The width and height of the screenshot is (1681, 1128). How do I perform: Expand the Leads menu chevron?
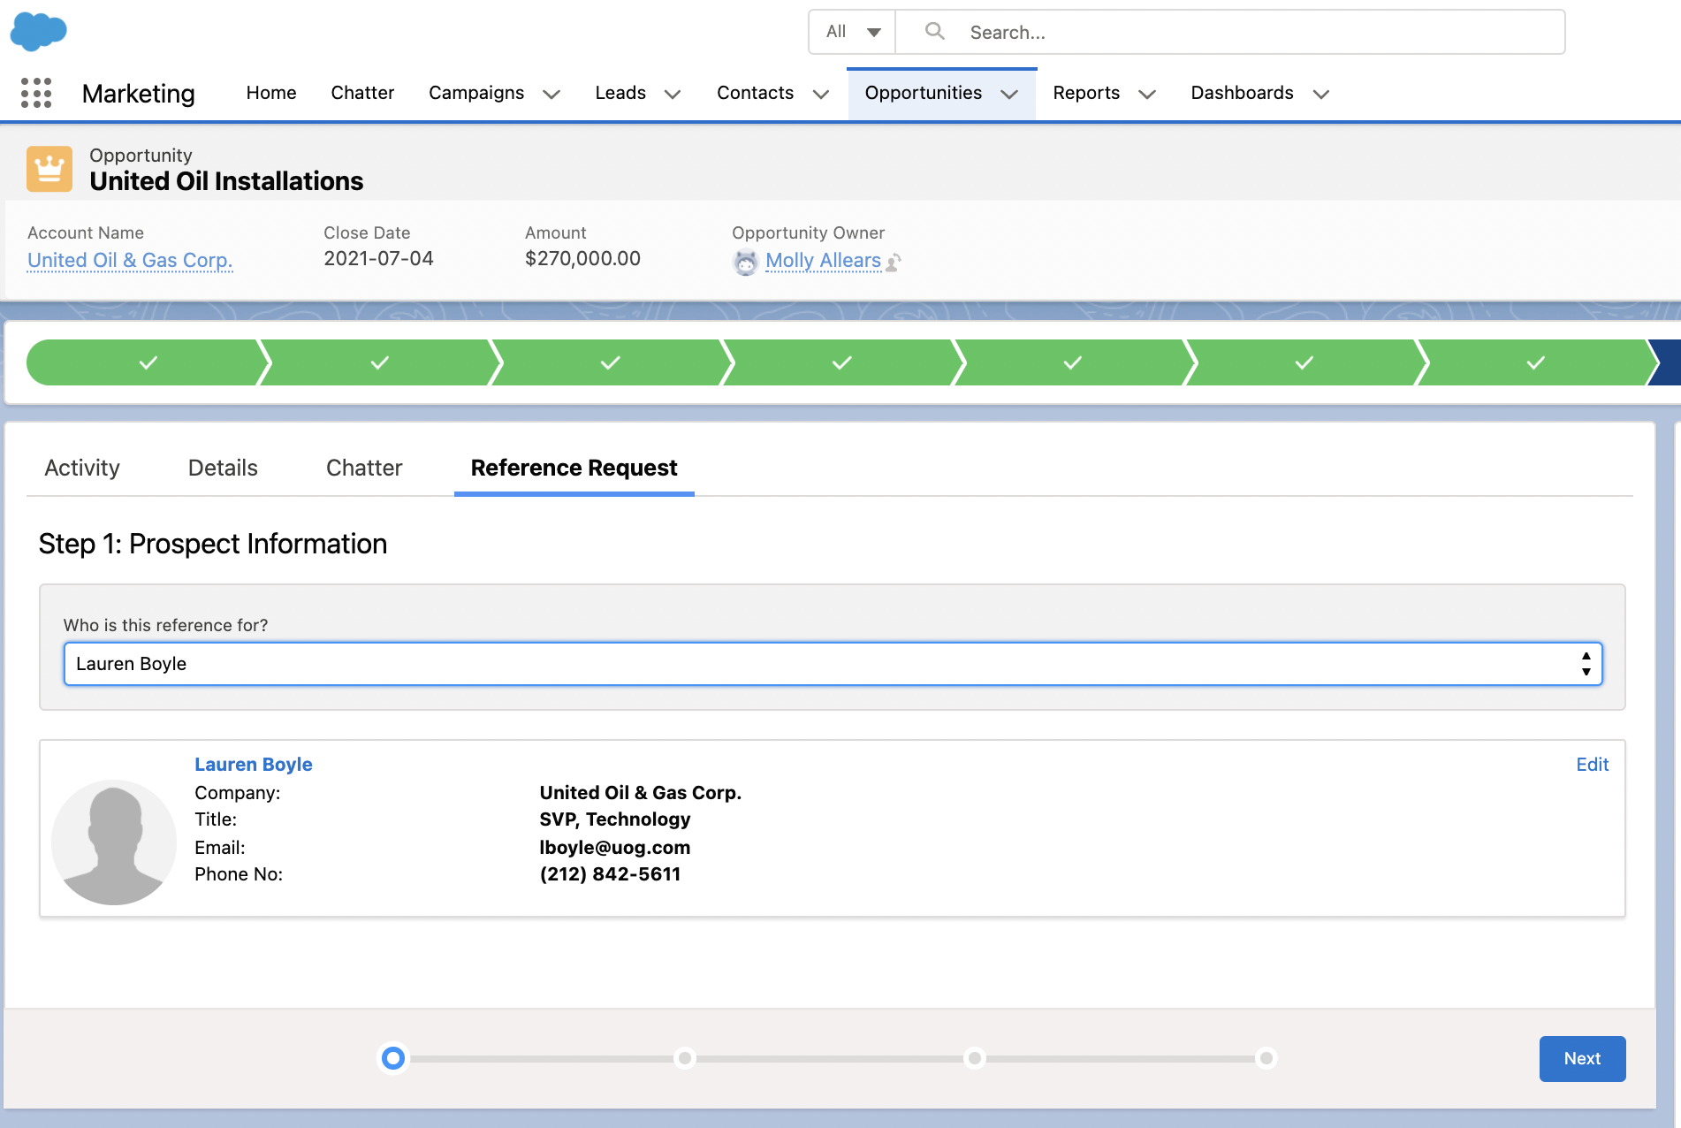(x=673, y=95)
